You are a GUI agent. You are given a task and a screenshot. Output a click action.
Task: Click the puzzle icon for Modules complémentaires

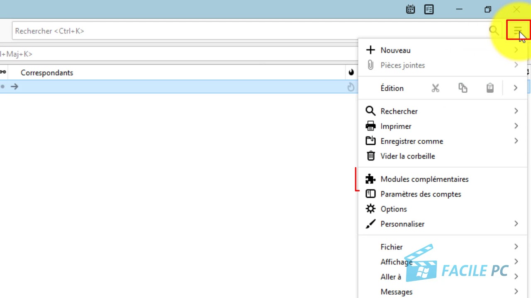pos(370,179)
